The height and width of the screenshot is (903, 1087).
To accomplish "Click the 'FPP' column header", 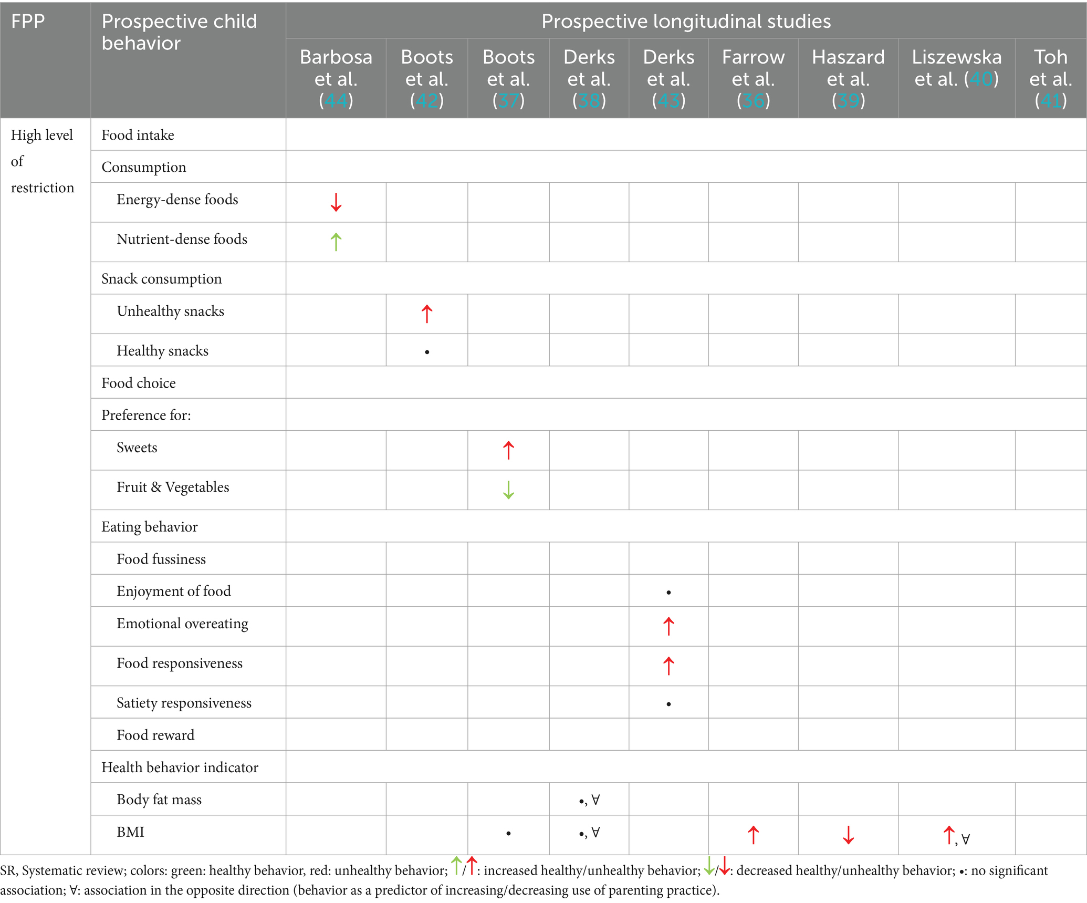I will [x=28, y=21].
